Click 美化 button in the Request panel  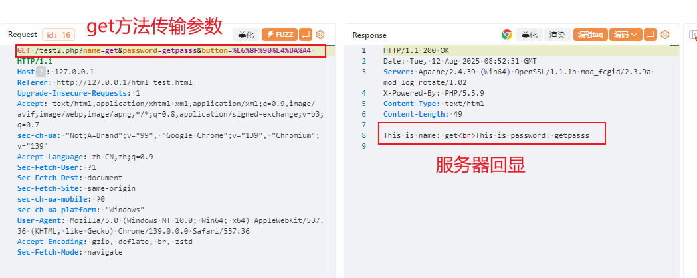click(x=246, y=35)
